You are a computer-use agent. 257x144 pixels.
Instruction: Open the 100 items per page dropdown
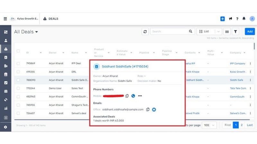(x=209, y=125)
